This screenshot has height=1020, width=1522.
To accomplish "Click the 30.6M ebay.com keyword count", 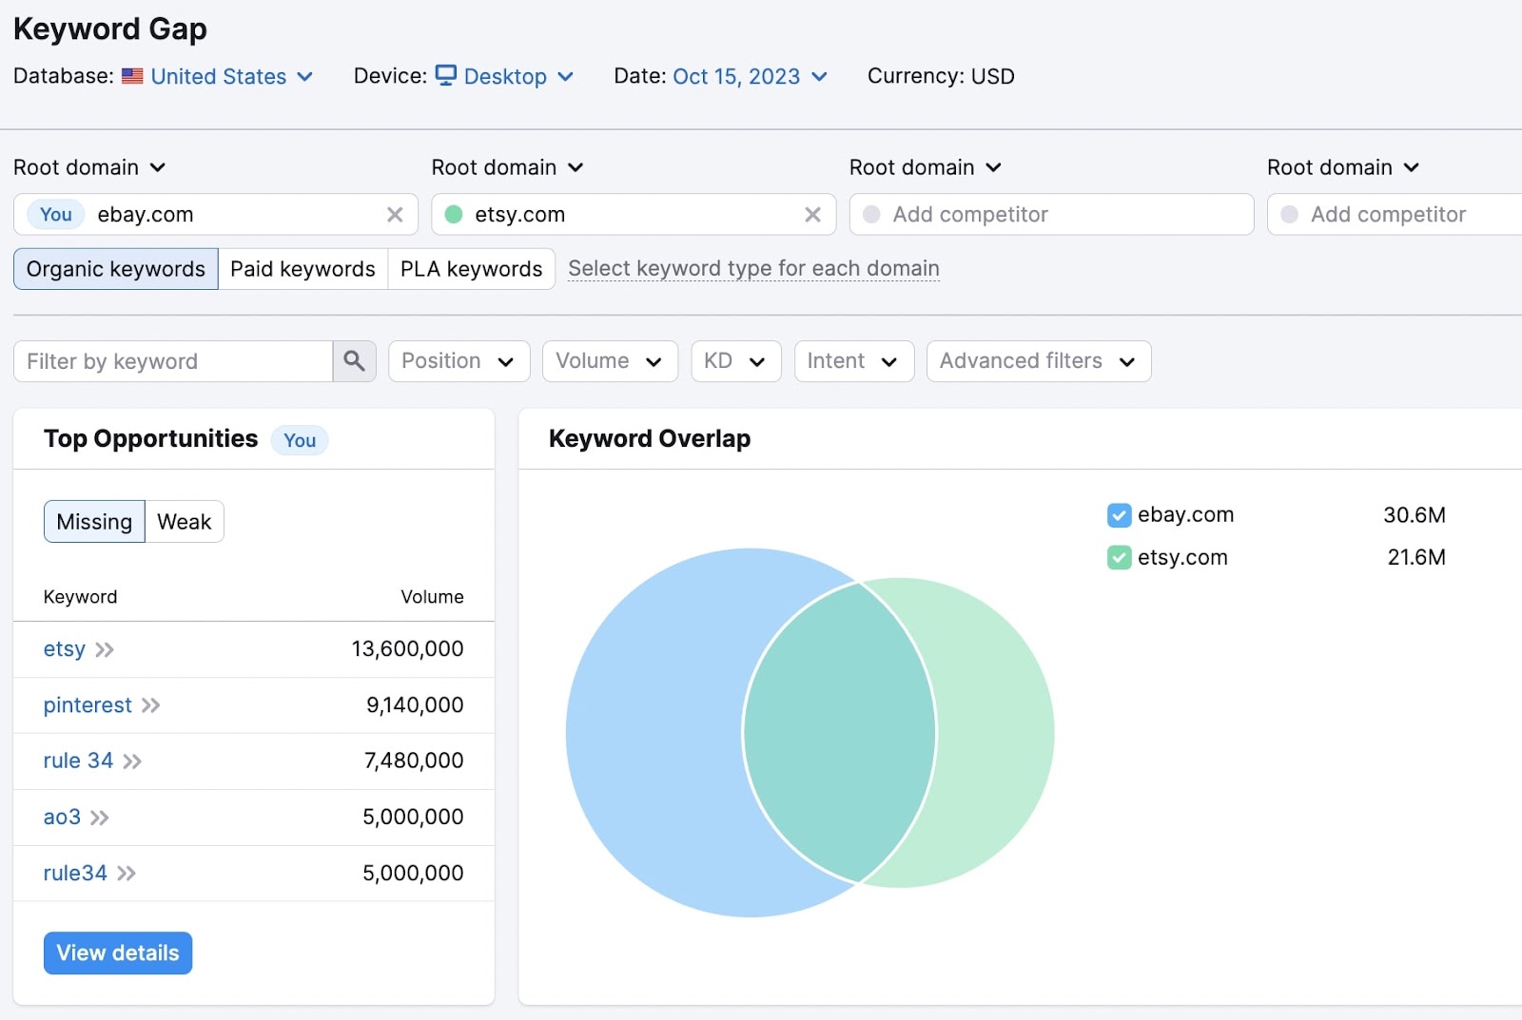I will (x=1415, y=515).
